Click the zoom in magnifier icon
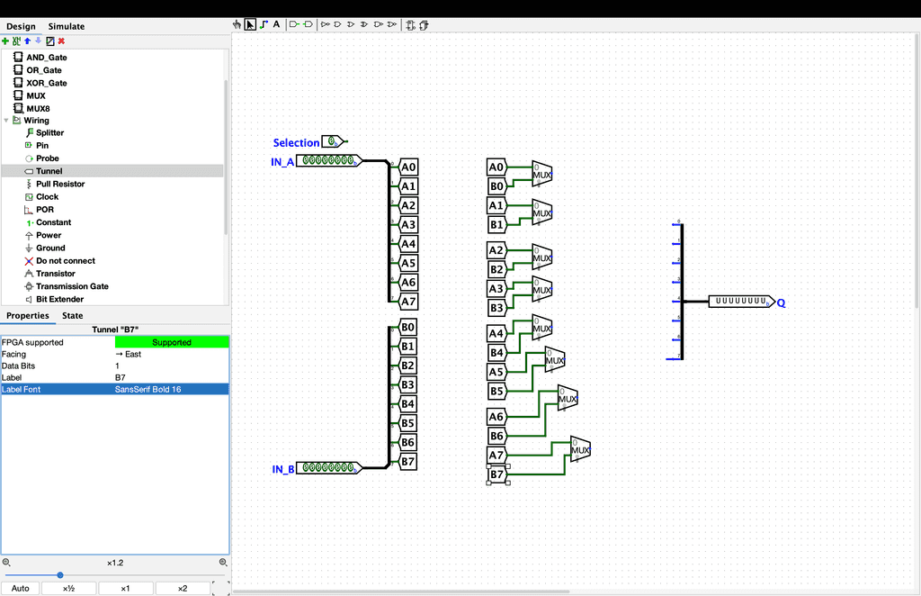The width and height of the screenshot is (921, 596). (x=223, y=563)
